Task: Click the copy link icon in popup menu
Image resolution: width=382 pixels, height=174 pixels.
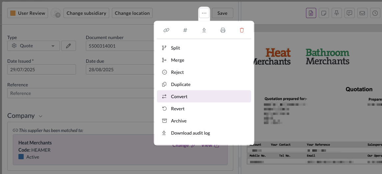Action: click(166, 30)
